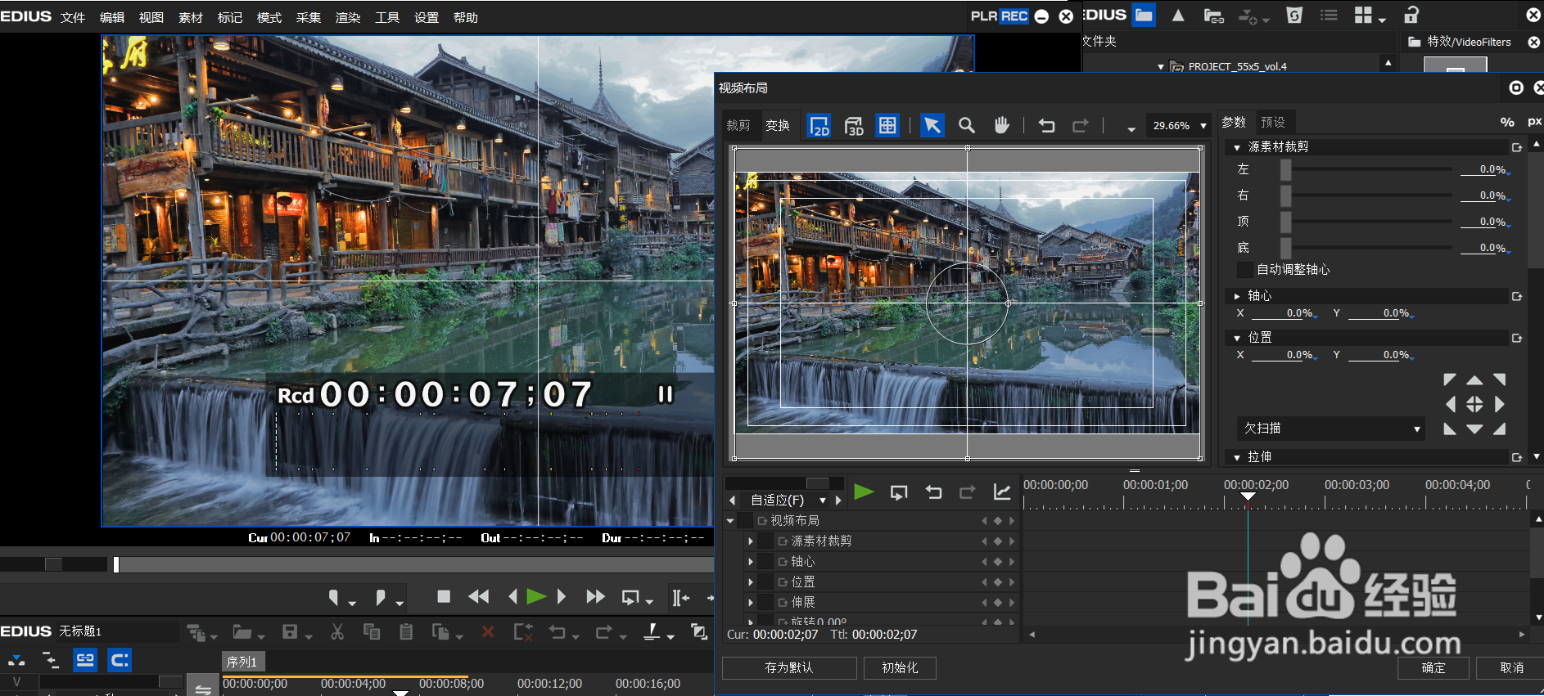Collapse the 位置 parameter section

1237,338
